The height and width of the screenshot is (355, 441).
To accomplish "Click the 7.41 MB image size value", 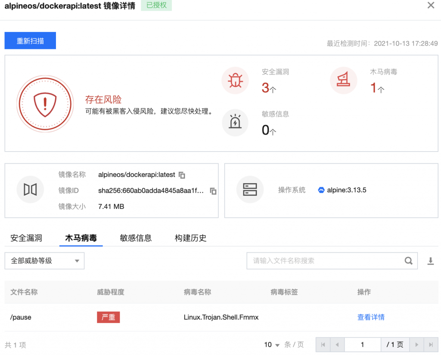I will (111, 206).
